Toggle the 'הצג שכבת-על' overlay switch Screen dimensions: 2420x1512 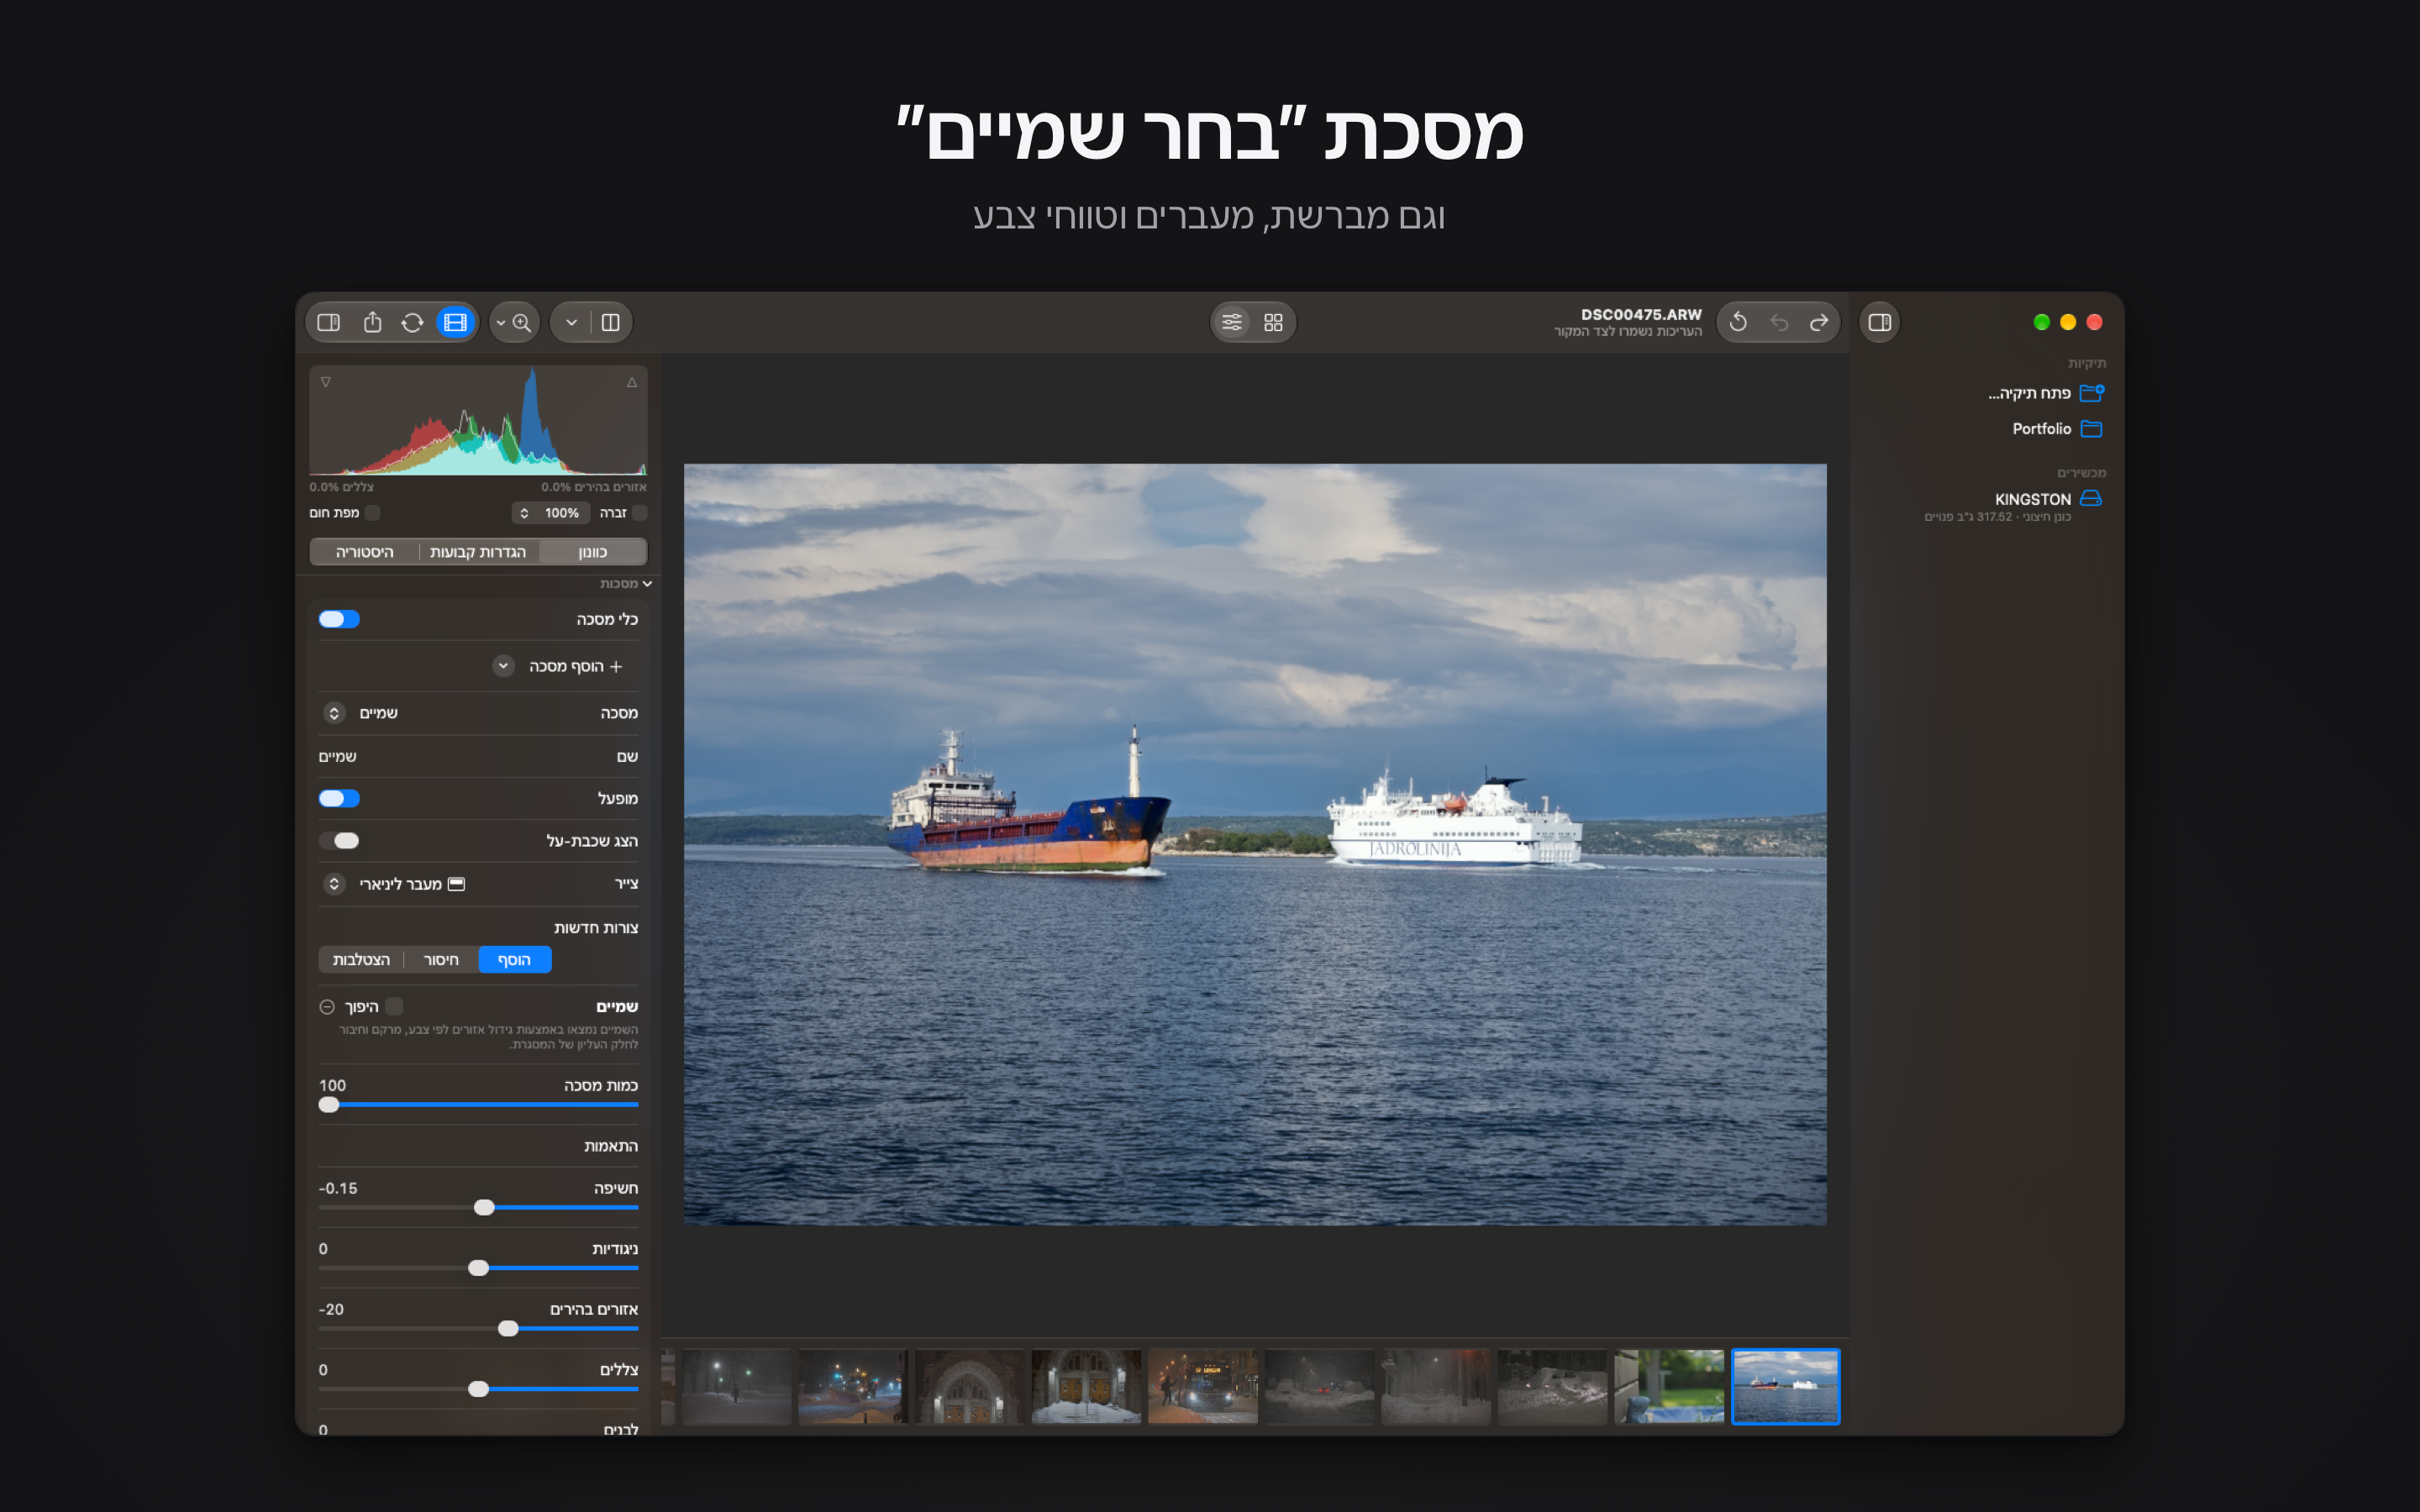pos(339,840)
